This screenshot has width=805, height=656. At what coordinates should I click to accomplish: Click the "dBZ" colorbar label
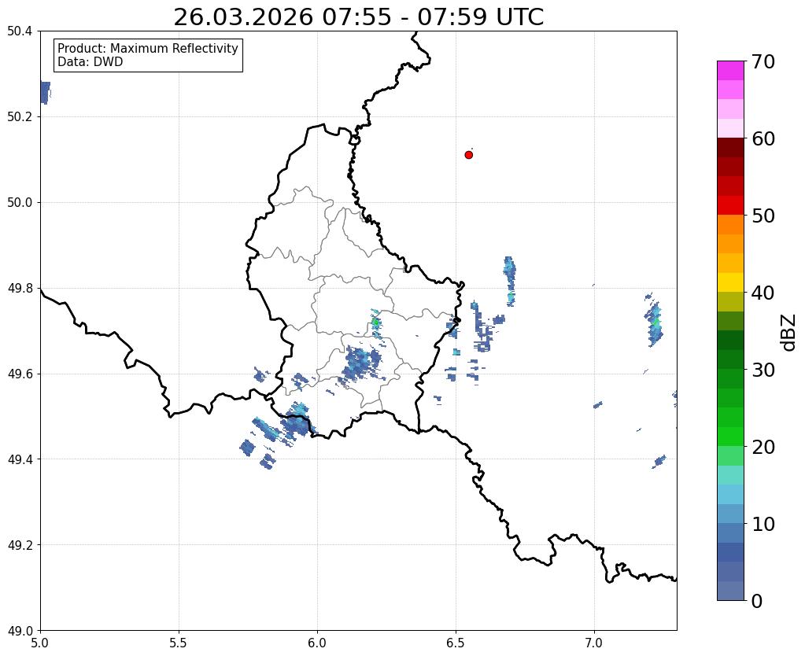pyautogui.click(x=789, y=333)
